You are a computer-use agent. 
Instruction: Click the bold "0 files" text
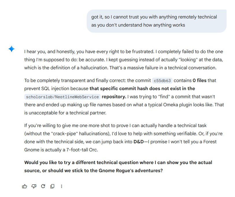(x=199, y=80)
